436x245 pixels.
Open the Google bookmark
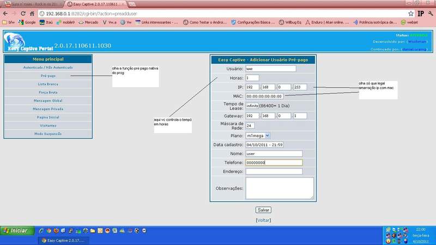[27, 22]
